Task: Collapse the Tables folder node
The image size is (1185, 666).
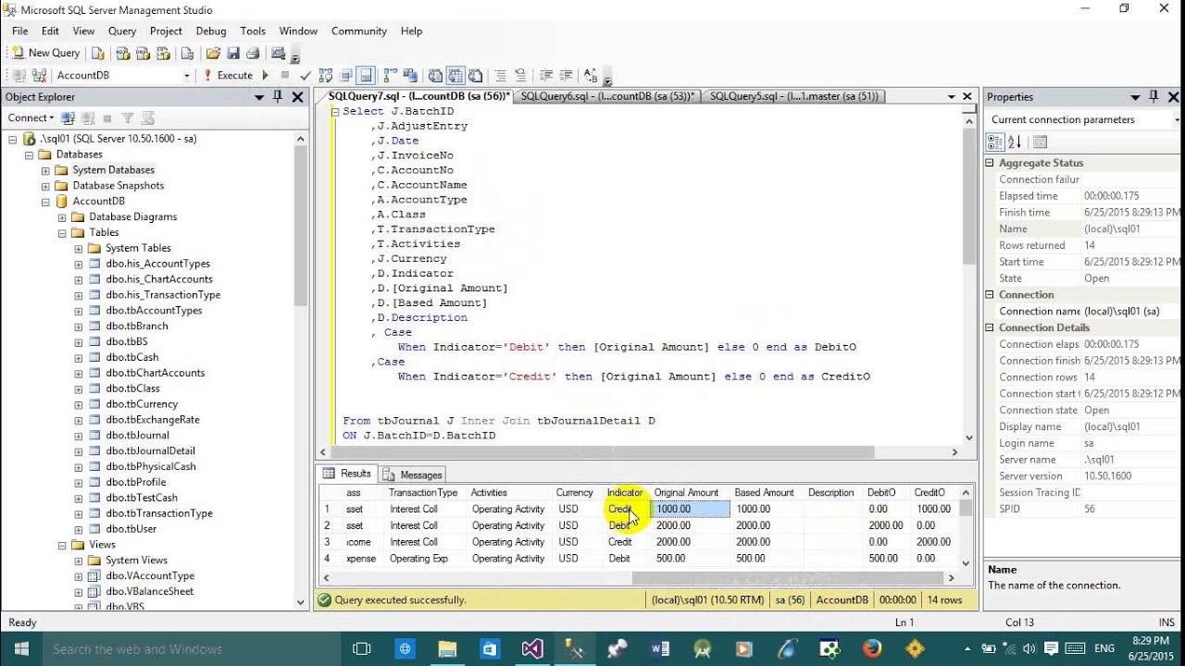Action: [x=62, y=233]
